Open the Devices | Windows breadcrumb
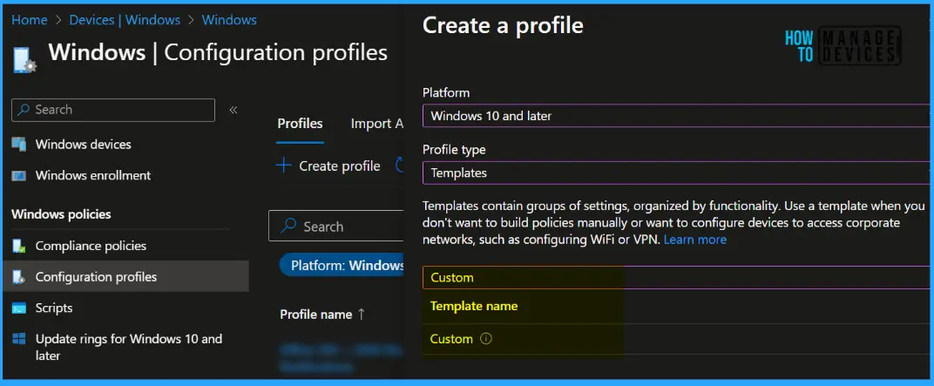Viewport: 934px width, 386px height. pos(125,20)
